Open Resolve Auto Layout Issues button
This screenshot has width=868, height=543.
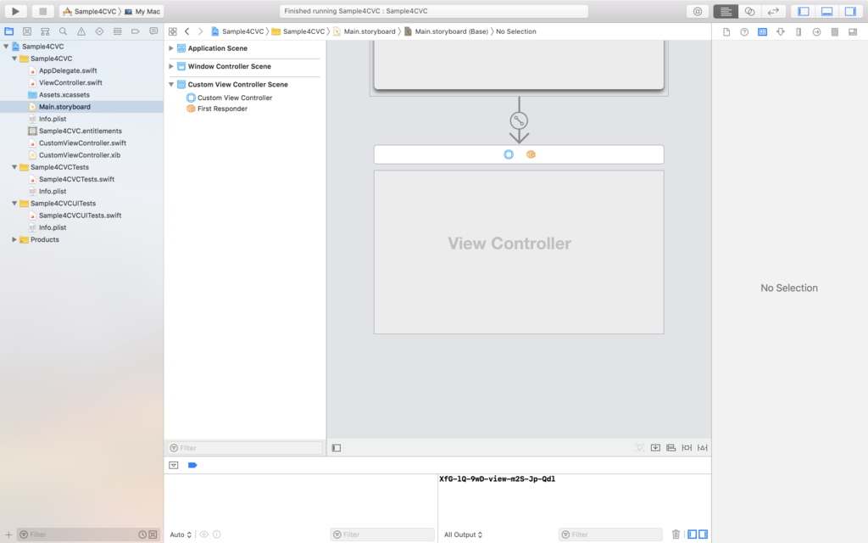(703, 448)
